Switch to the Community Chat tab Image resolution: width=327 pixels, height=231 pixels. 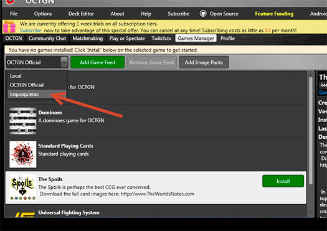pos(47,39)
